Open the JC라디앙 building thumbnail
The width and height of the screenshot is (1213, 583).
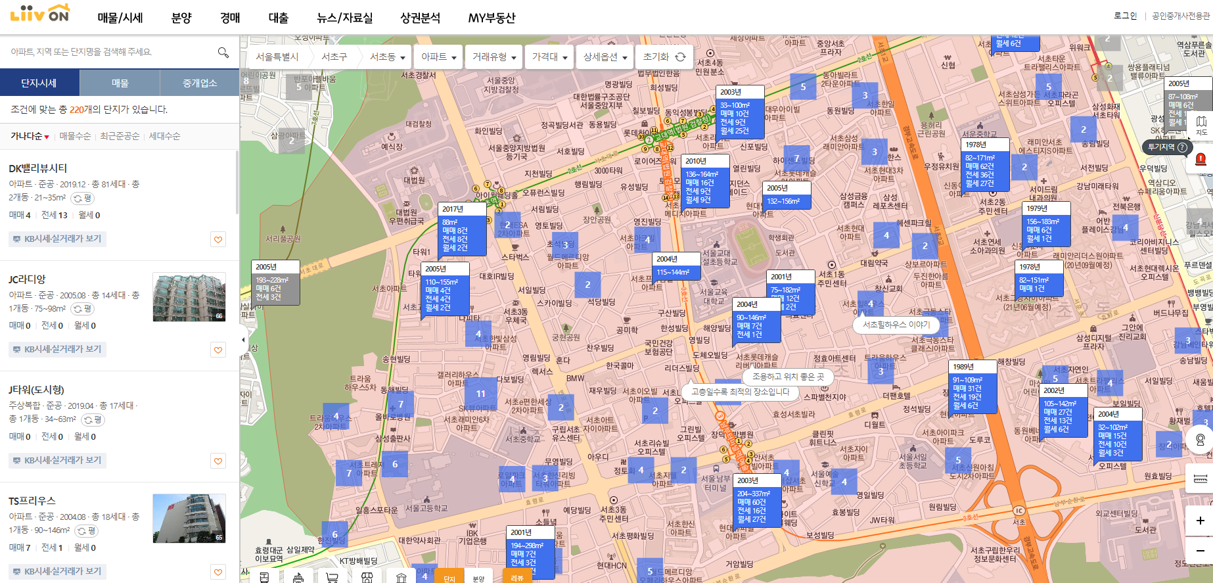coord(189,296)
